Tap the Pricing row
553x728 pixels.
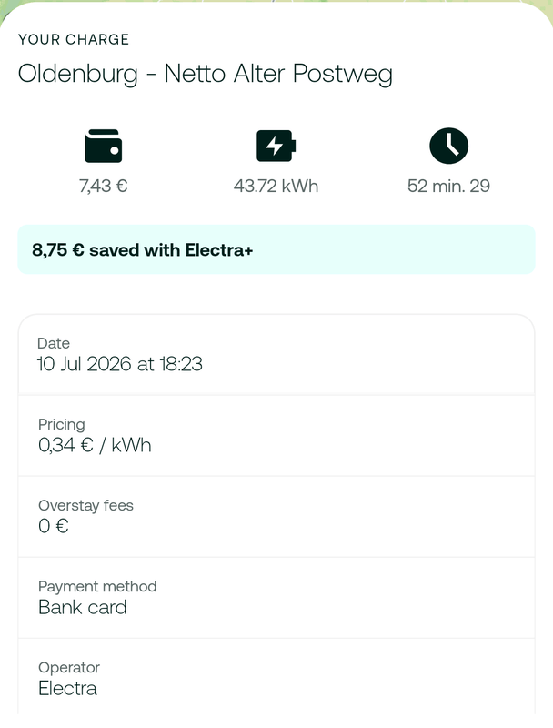pyautogui.click(x=276, y=436)
